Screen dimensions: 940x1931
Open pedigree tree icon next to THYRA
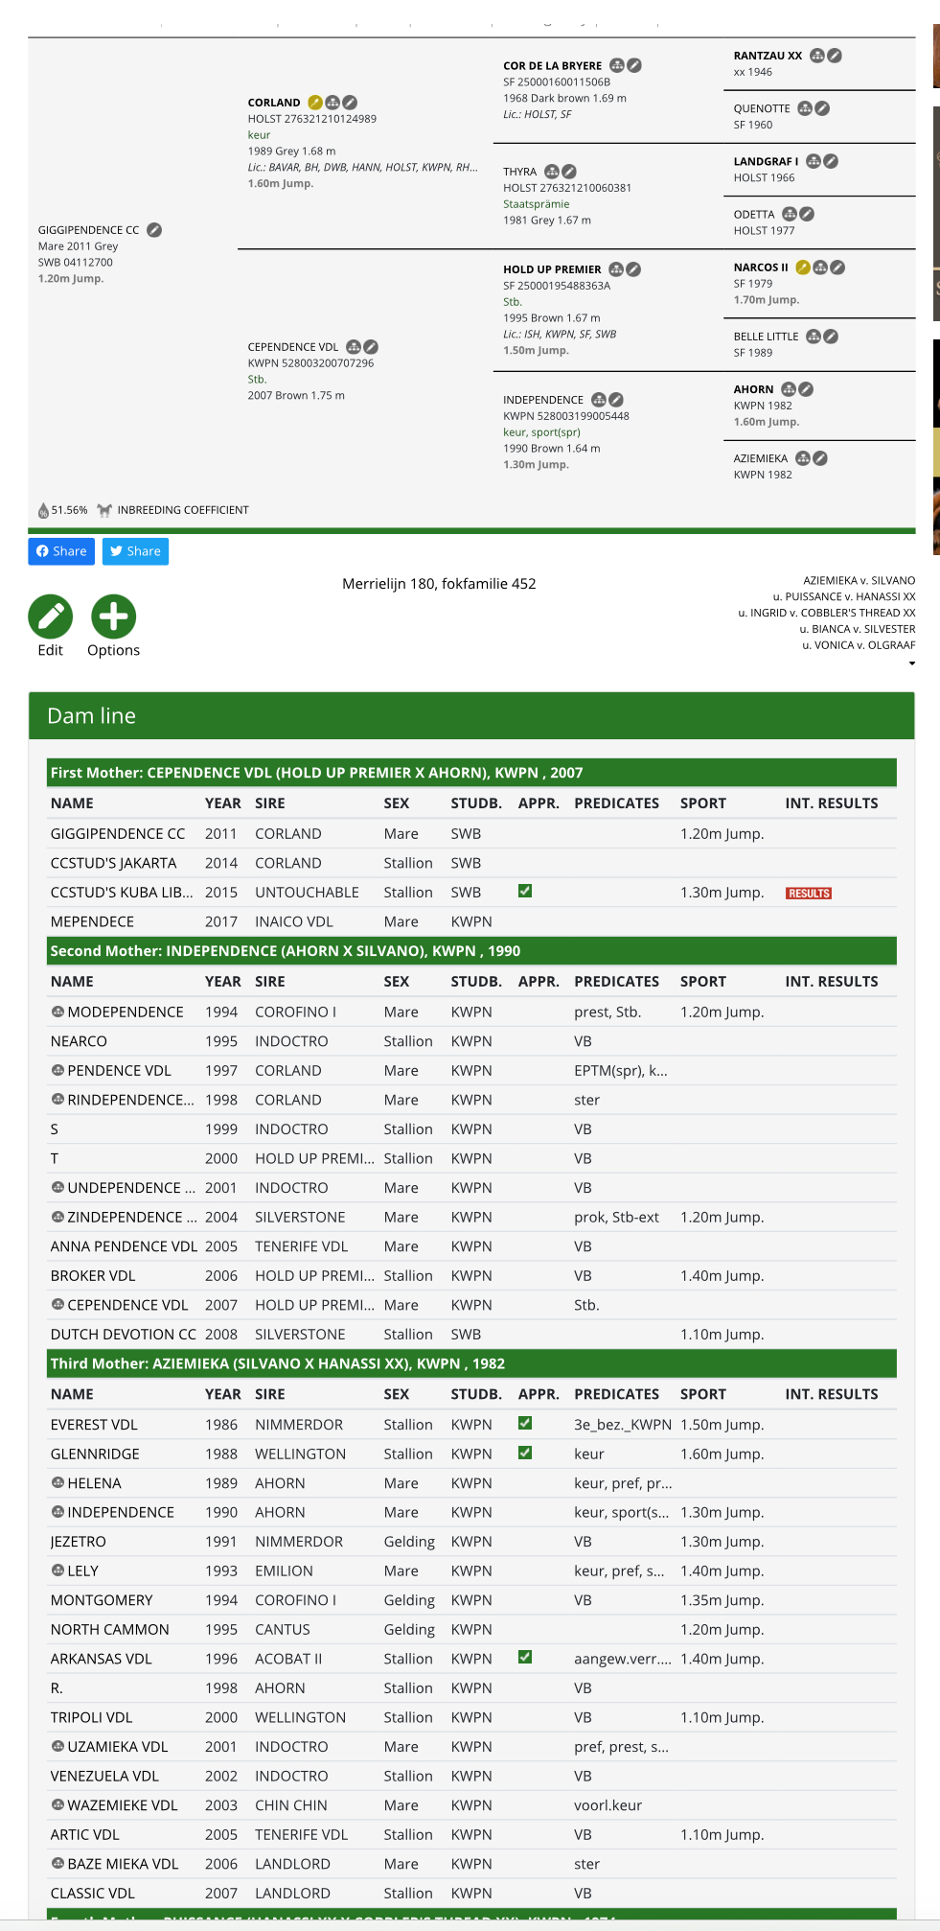pos(552,171)
